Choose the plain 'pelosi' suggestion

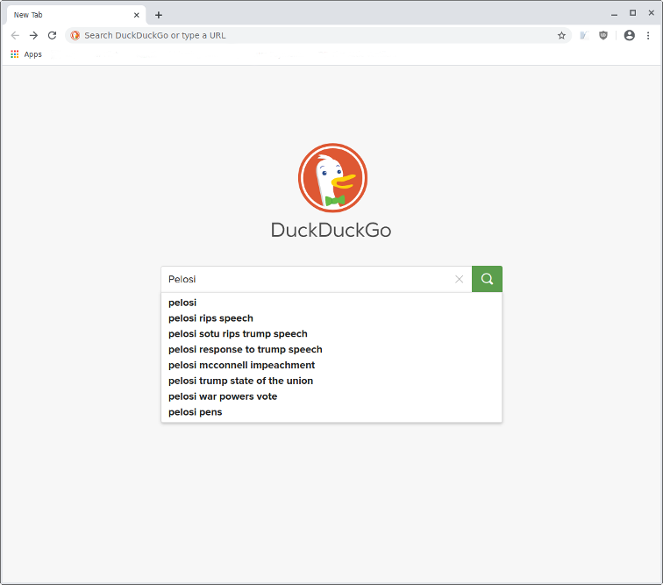331,303
